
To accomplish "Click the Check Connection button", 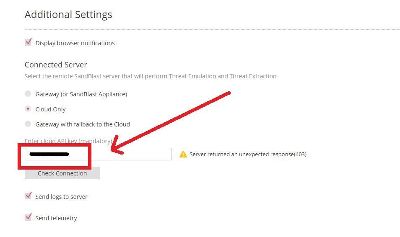I will pyautogui.click(x=62, y=173).
